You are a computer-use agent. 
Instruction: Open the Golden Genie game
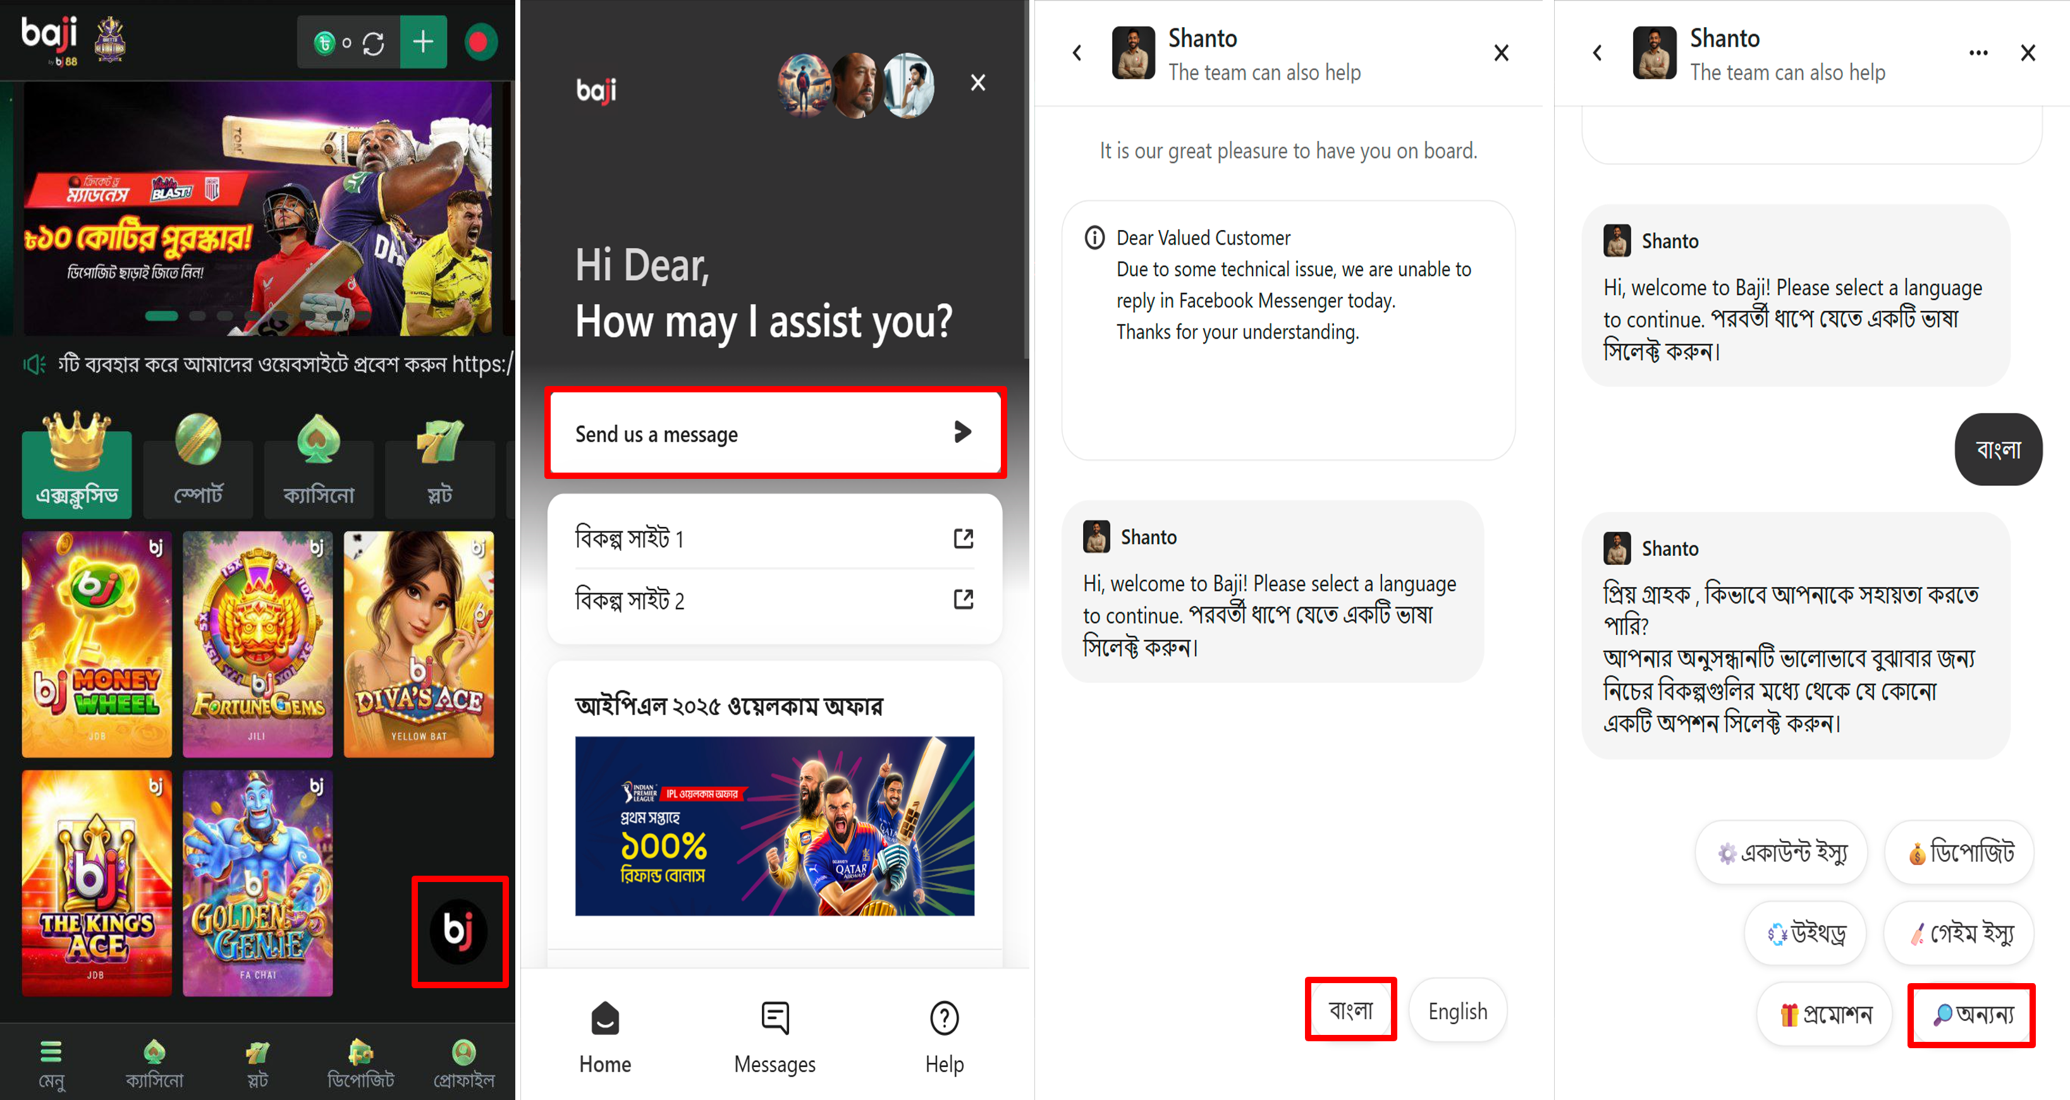click(x=257, y=883)
